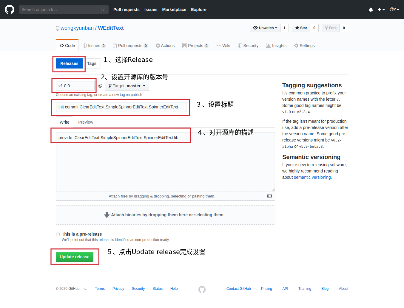This screenshot has height=308, width=404.
Task: Open the Blog footer link
Action: 325,289
